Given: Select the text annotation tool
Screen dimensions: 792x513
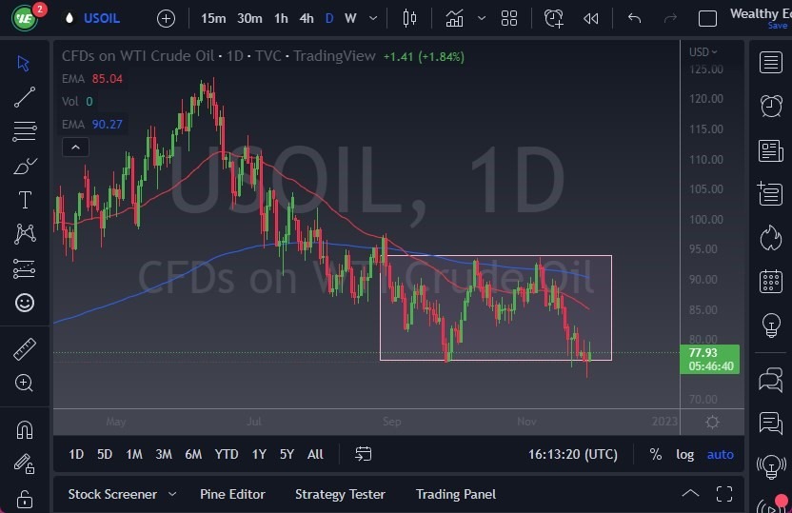Looking at the screenshot, I should (x=25, y=200).
